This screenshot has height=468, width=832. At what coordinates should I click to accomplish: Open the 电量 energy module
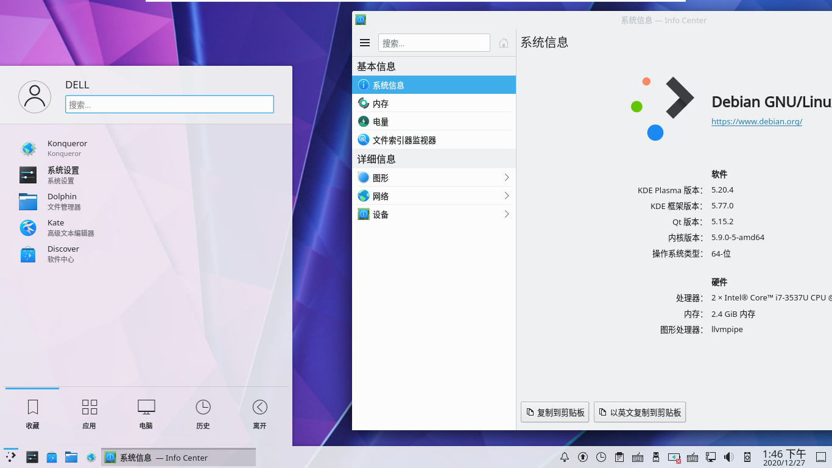coord(434,121)
